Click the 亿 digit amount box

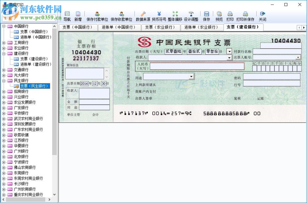click(x=255, y=68)
